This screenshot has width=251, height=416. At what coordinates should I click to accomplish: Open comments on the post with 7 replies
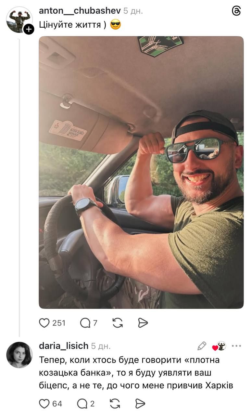coord(85,323)
